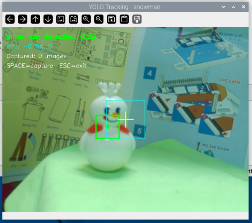Zoom out with the minus magnifier icon
Image resolution: width=252 pixels, height=223 pixels.
click(x=99, y=19)
